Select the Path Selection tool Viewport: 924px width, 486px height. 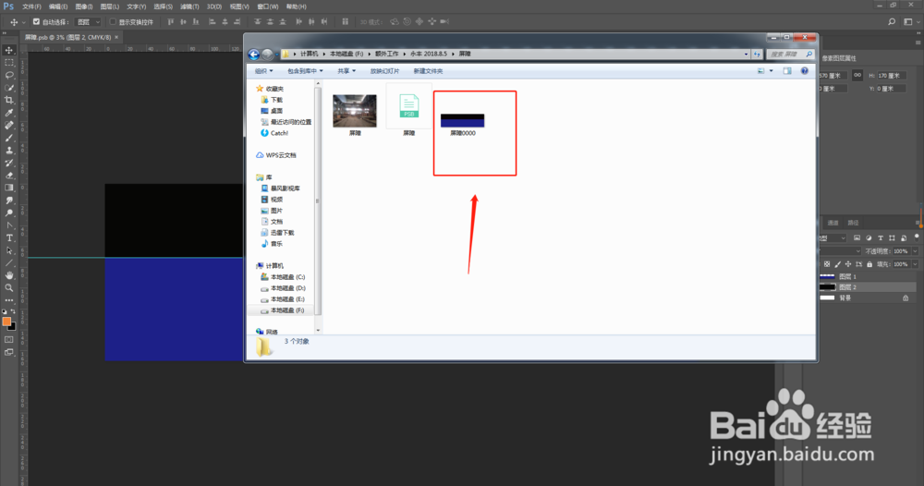(x=9, y=250)
